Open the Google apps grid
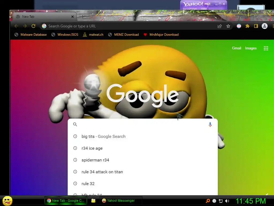Viewport: 274px width, 206px height. 266,48
